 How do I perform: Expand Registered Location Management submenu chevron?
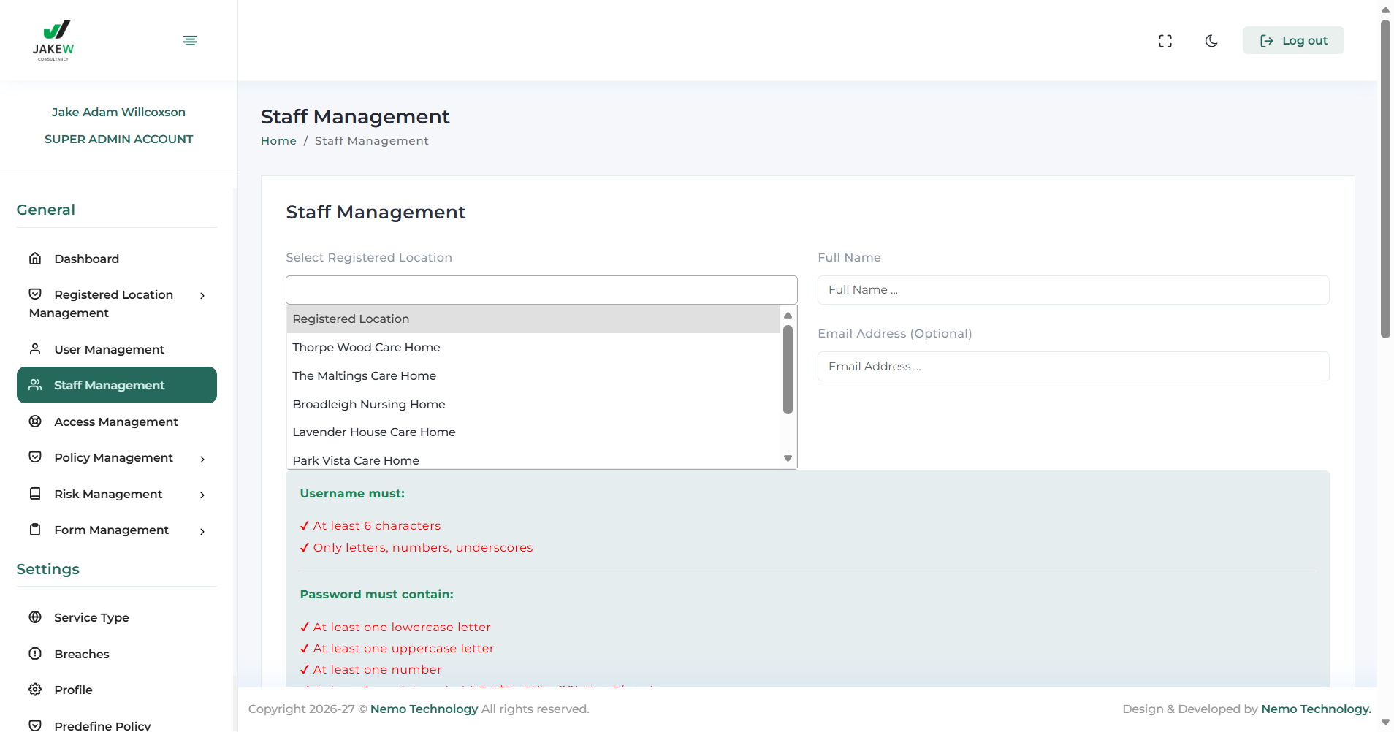click(x=202, y=296)
